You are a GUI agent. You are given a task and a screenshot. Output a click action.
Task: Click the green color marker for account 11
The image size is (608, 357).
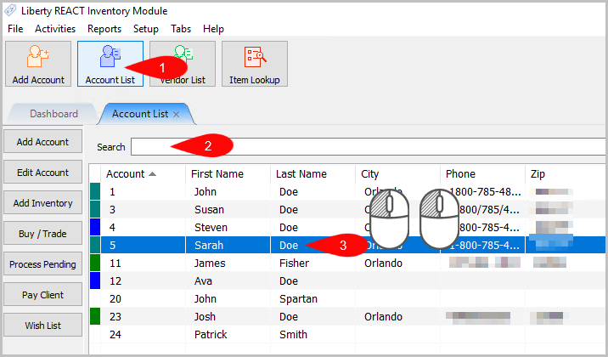95,263
